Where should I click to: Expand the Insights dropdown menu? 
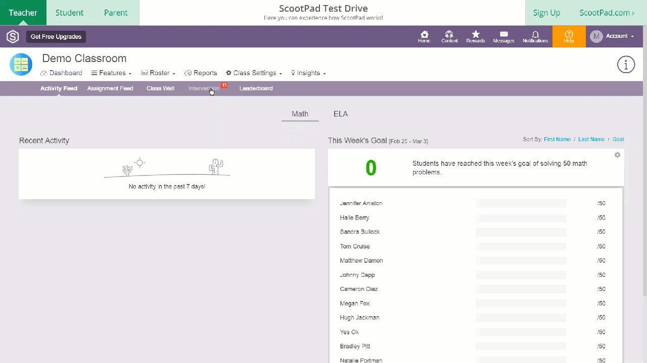point(308,73)
